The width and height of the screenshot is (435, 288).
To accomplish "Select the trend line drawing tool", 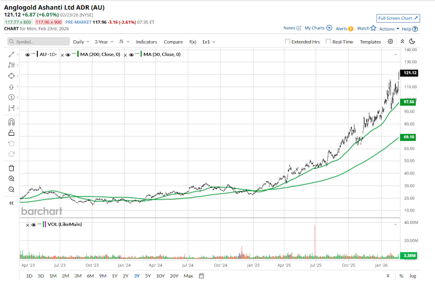I will click(x=11, y=54).
